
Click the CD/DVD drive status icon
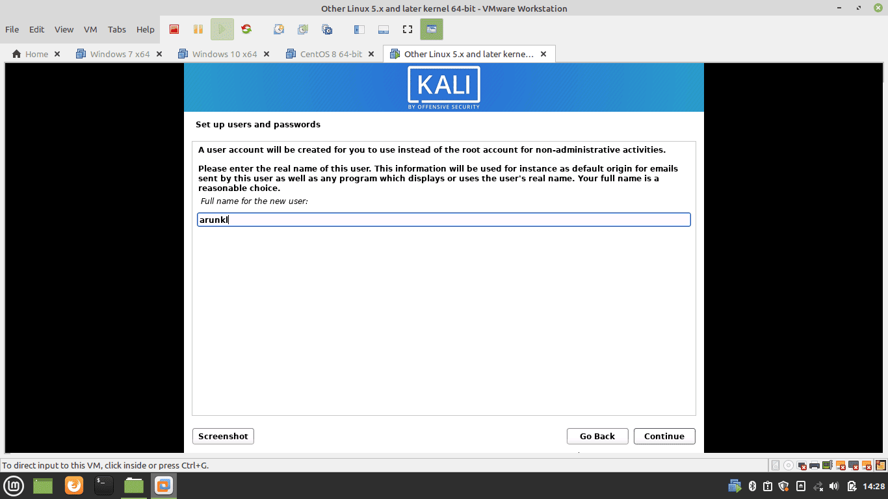(x=789, y=465)
